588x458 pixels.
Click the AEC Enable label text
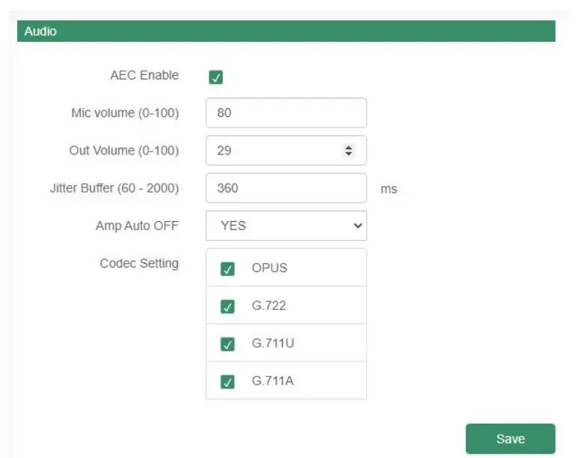(x=144, y=76)
